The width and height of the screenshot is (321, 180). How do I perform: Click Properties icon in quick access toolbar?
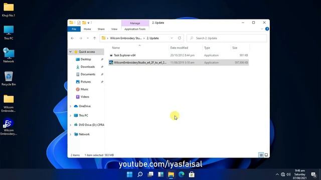(79, 22)
